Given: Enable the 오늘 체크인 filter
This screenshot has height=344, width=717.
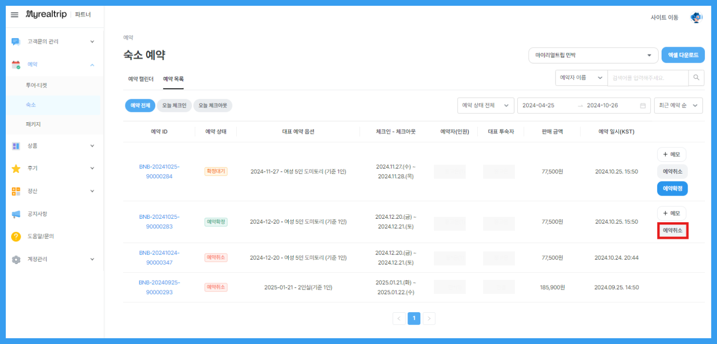Looking at the screenshot, I should click(174, 105).
